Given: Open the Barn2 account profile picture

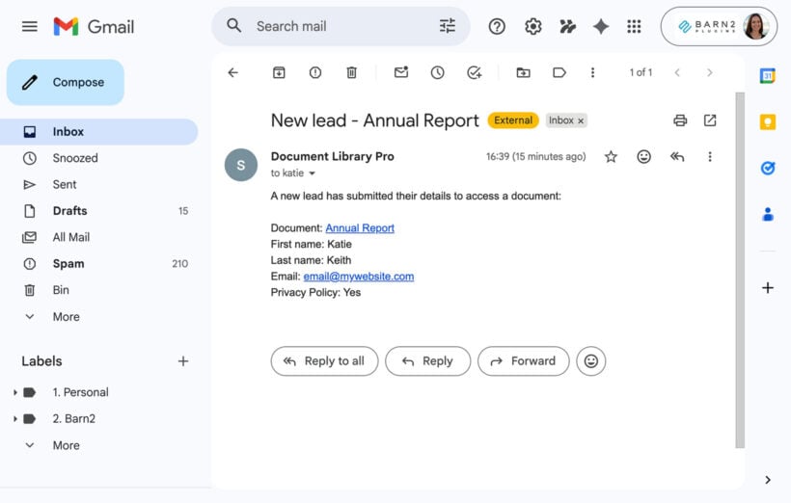Looking at the screenshot, I should [x=755, y=26].
